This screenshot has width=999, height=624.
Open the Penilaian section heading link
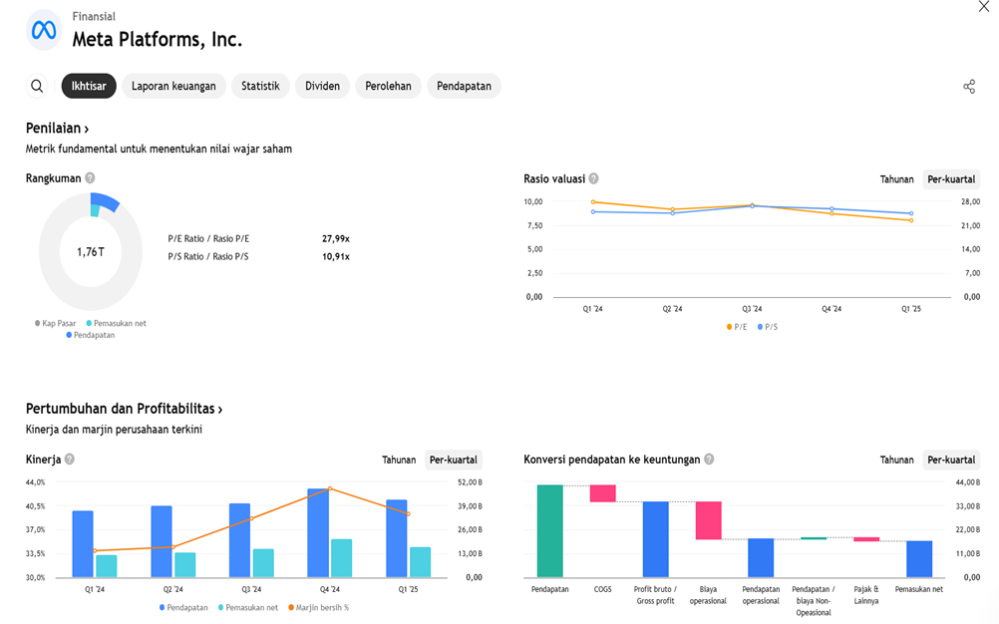coord(57,128)
